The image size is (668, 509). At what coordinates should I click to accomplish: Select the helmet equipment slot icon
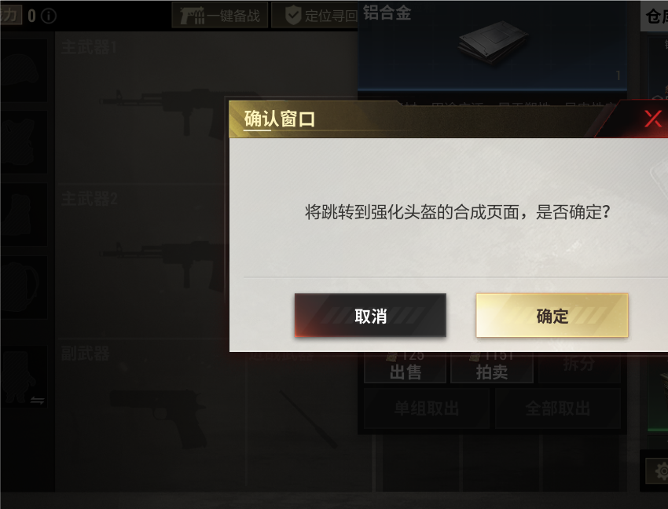pyautogui.click(x=24, y=71)
